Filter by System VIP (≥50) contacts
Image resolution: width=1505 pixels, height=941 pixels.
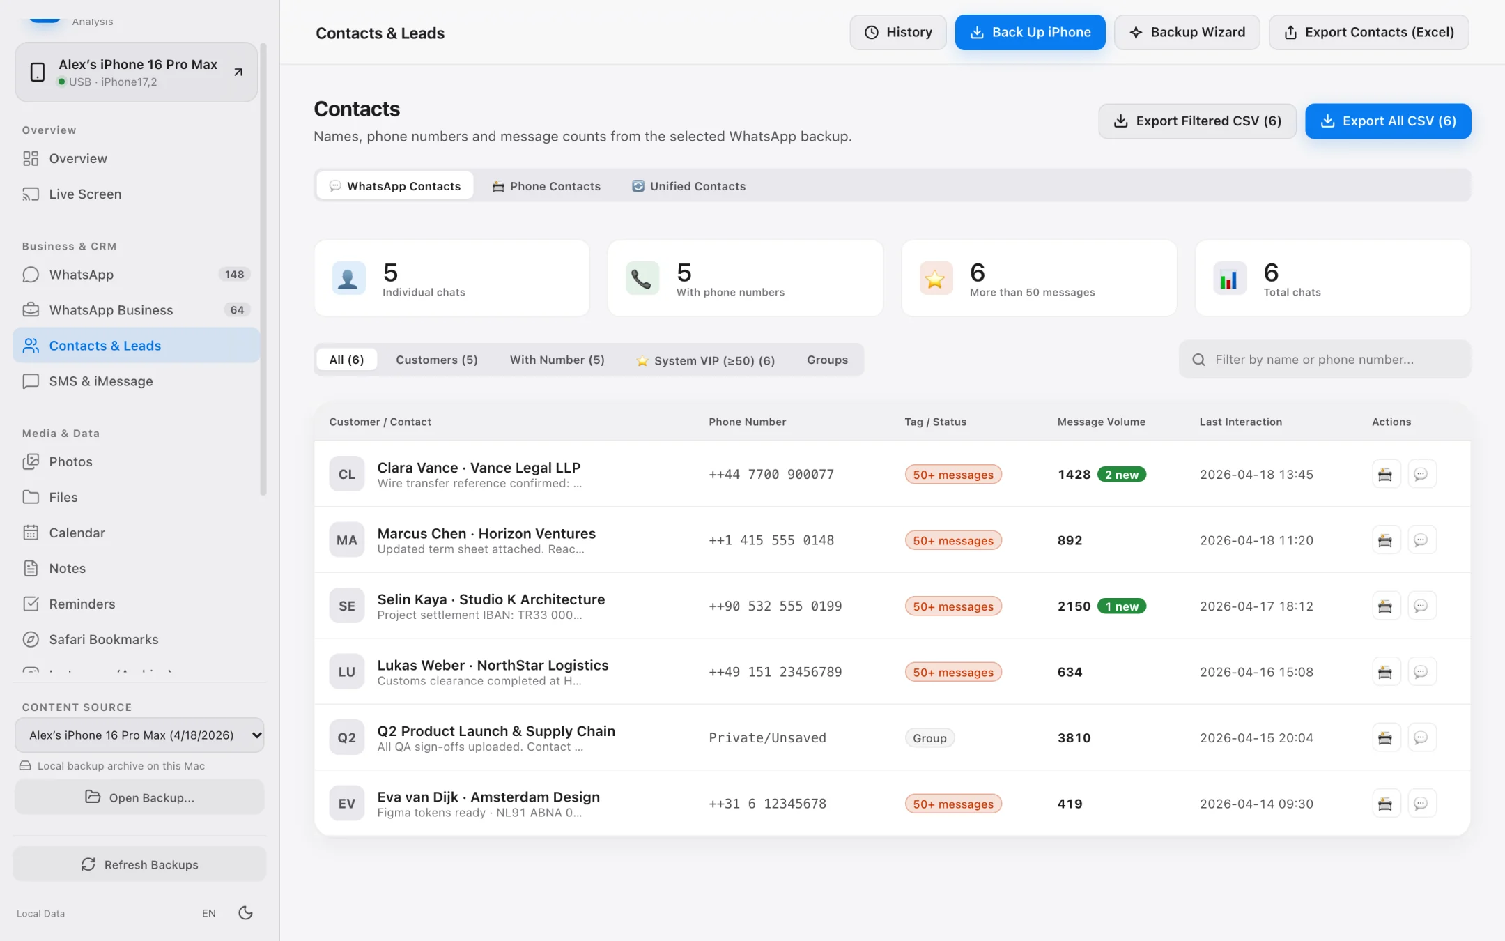(x=705, y=360)
